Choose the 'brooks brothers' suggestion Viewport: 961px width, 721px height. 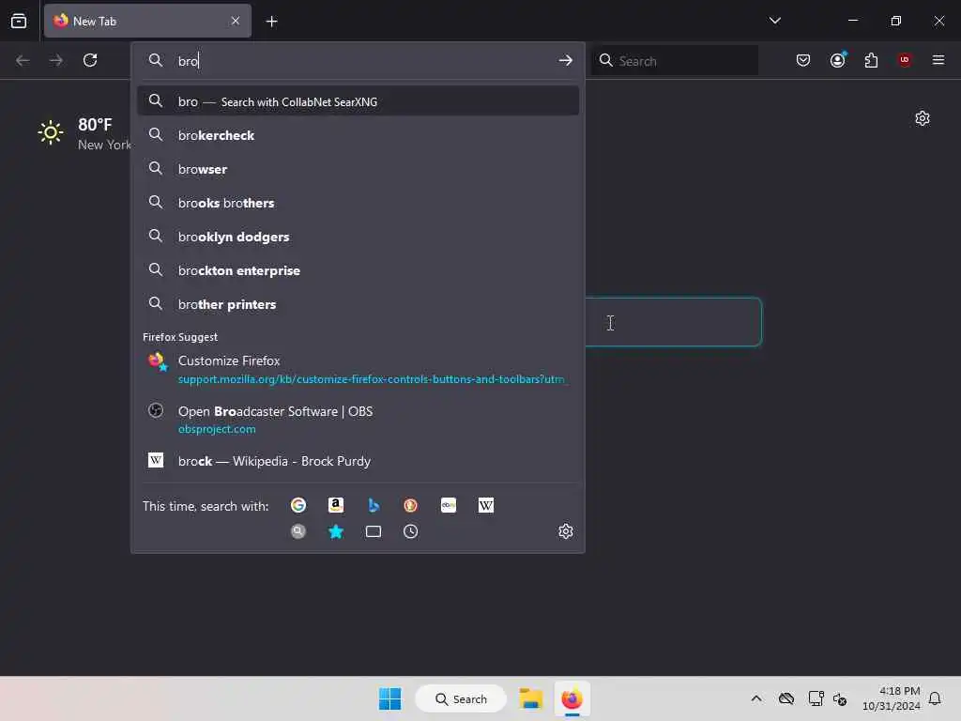click(358, 203)
